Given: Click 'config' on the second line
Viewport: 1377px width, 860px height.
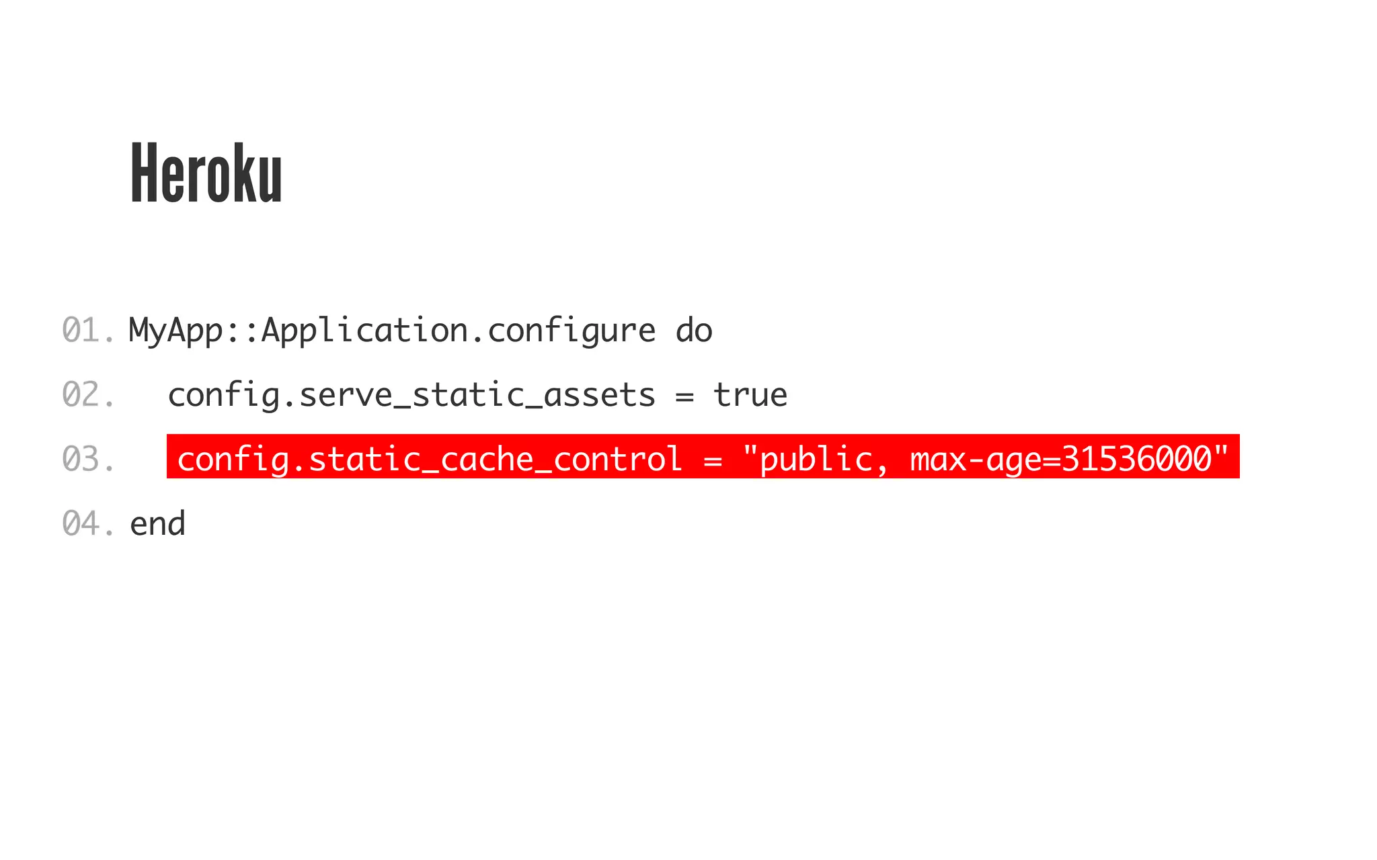Looking at the screenshot, I should click(224, 396).
